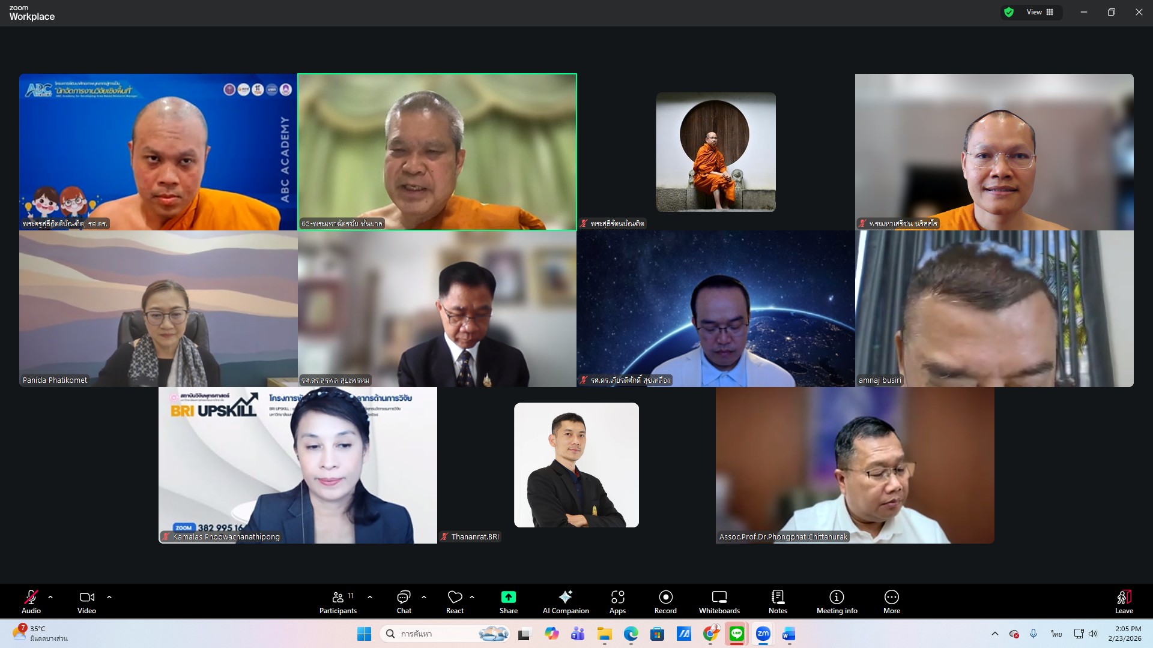Open LINE app from Windows taskbar
The width and height of the screenshot is (1153, 648).
737,634
